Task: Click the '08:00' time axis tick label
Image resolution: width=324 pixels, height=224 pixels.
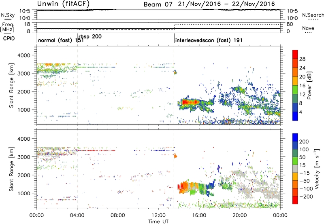Action: pos(118,216)
